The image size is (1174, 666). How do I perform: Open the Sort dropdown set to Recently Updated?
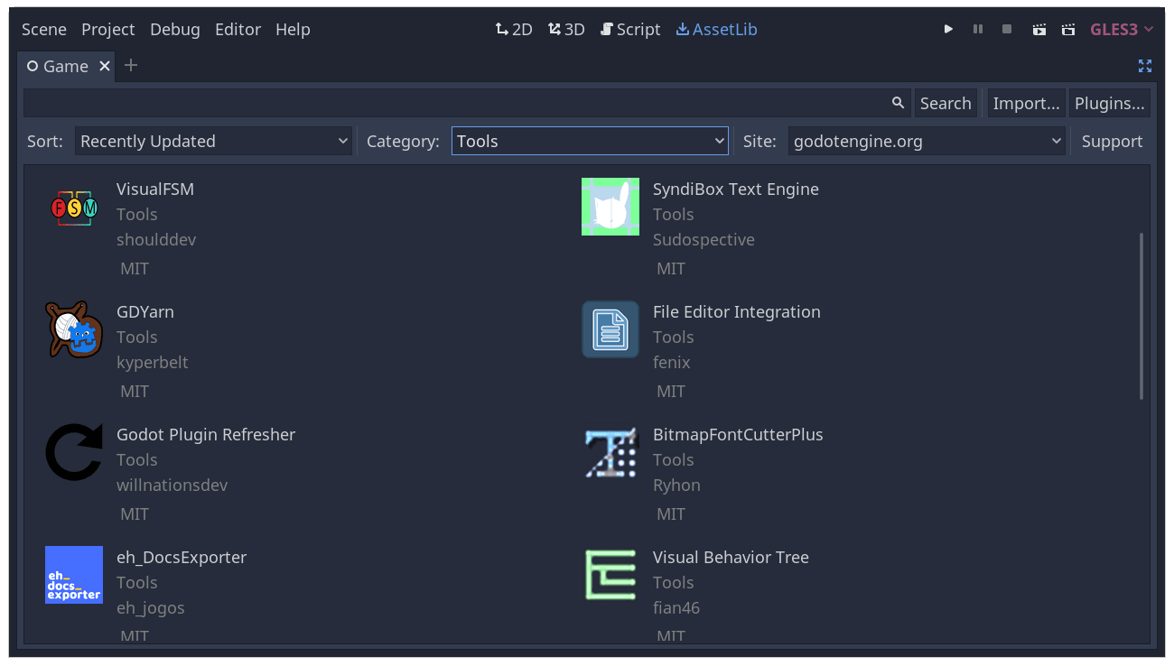pyautogui.click(x=213, y=141)
